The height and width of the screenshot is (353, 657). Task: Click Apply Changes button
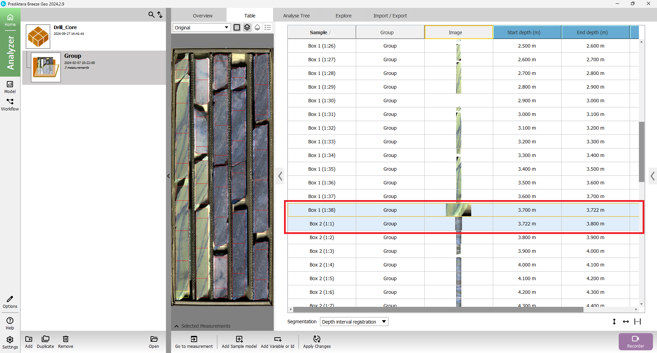coord(317,341)
